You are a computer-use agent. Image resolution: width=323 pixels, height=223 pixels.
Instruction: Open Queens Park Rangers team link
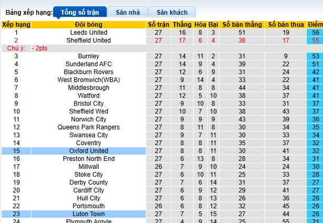pos(88,127)
